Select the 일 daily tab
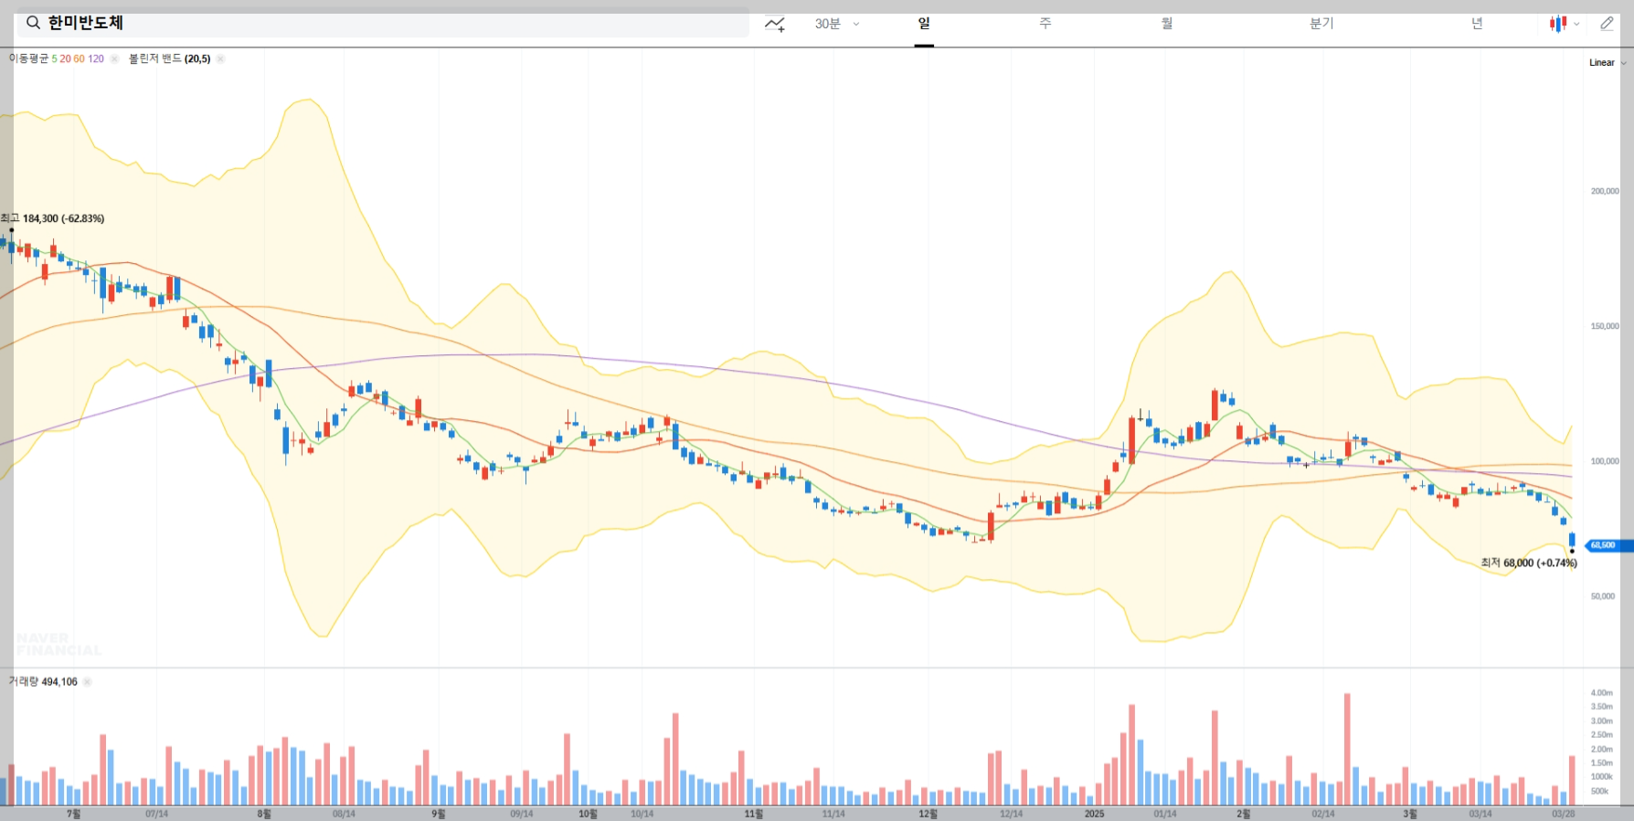This screenshot has width=1634, height=821. point(924,24)
